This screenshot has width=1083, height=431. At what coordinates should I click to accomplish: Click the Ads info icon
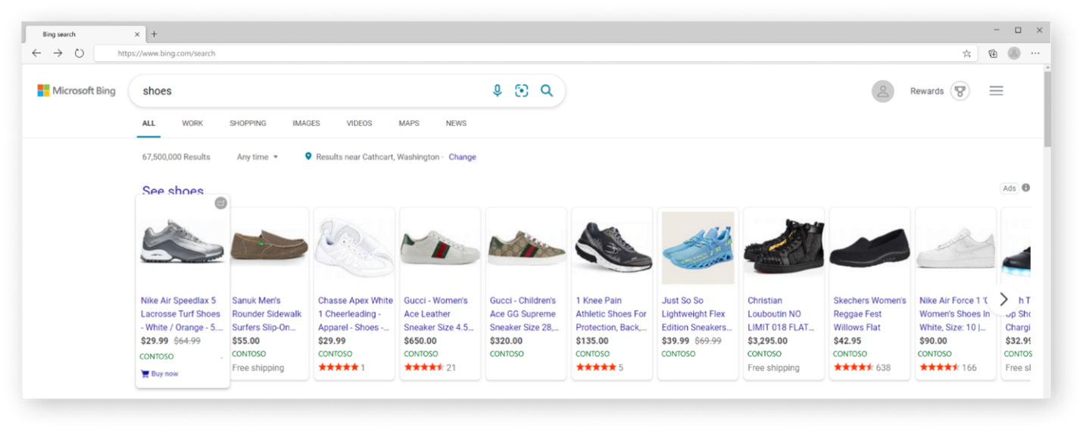1025,188
